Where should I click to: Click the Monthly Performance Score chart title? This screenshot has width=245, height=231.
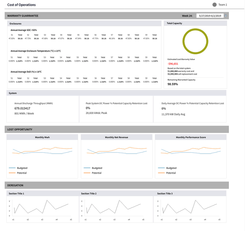(x=191, y=137)
